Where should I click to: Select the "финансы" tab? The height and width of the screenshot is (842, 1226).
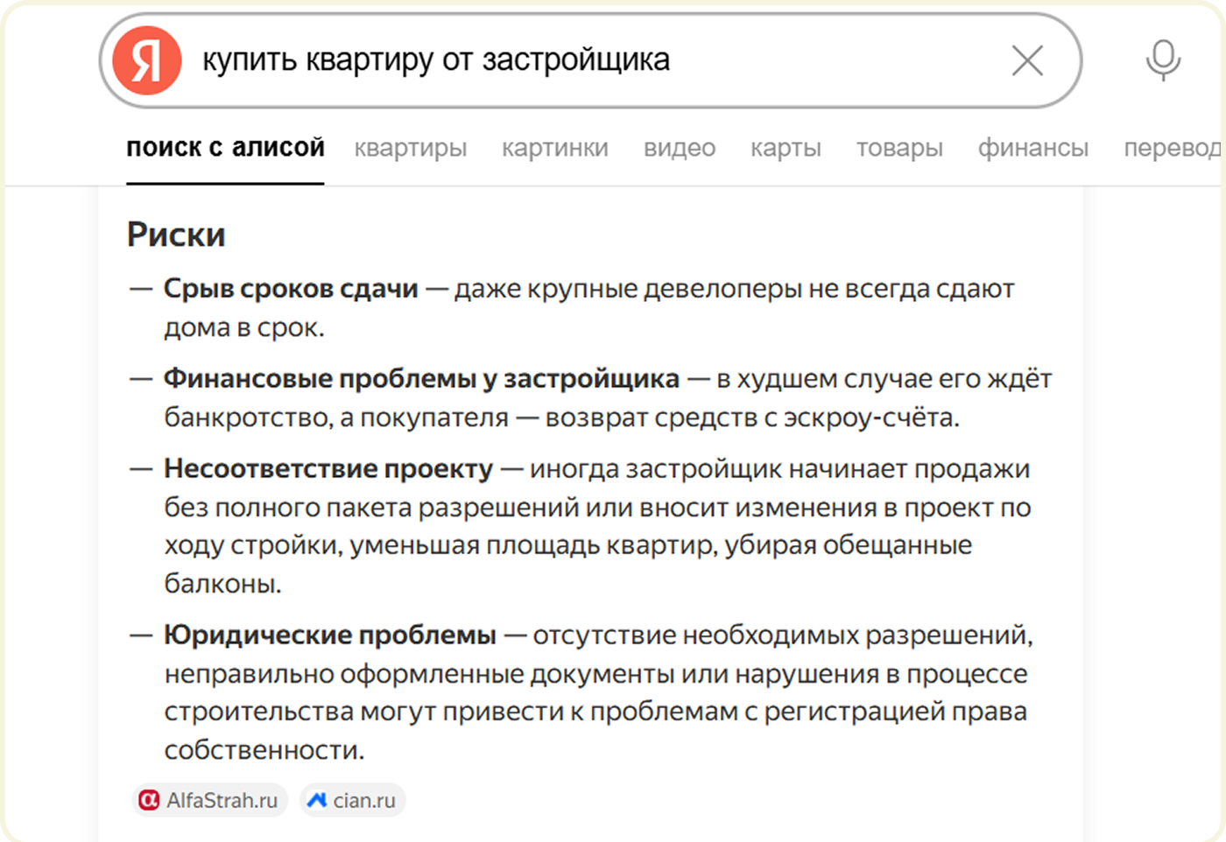tap(1033, 148)
